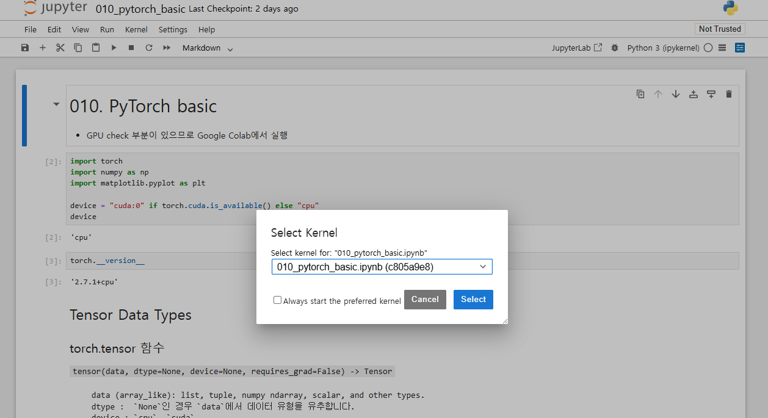Image resolution: width=768 pixels, height=418 pixels.
Task: Copy the selected cell in the toolbar
Action: pyautogui.click(x=78, y=48)
